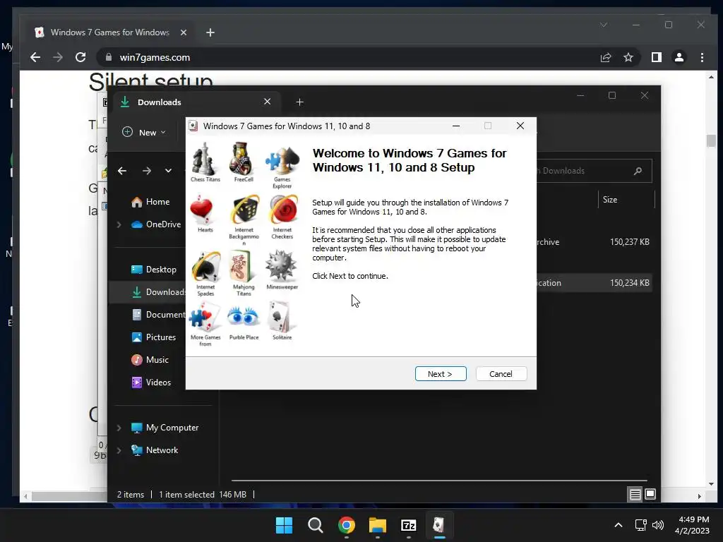
Task: Open network status in system tray
Action: (640, 525)
